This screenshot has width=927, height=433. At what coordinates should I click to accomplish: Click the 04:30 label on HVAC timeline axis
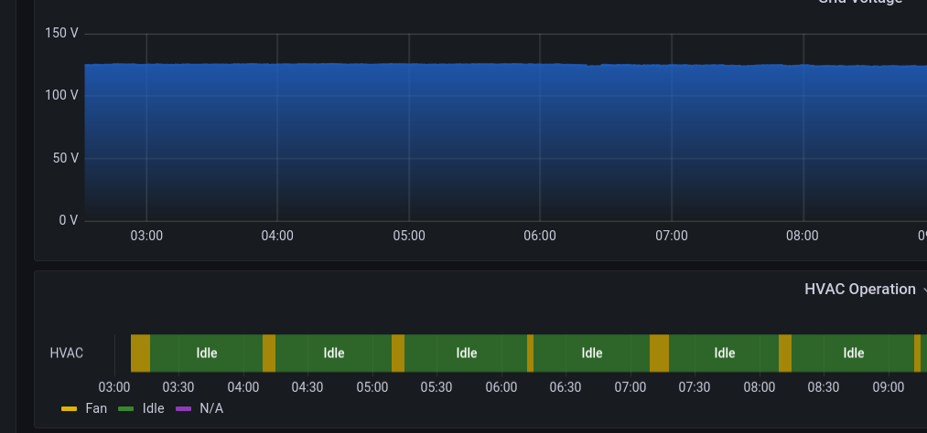tap(307, 387)
